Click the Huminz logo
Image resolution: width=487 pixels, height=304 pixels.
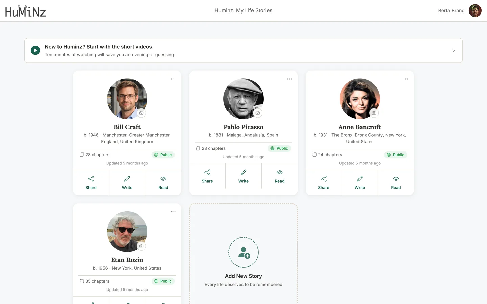point(25,11)
